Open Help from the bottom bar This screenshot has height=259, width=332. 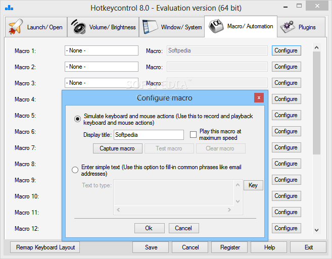click(x=269, y=247)
